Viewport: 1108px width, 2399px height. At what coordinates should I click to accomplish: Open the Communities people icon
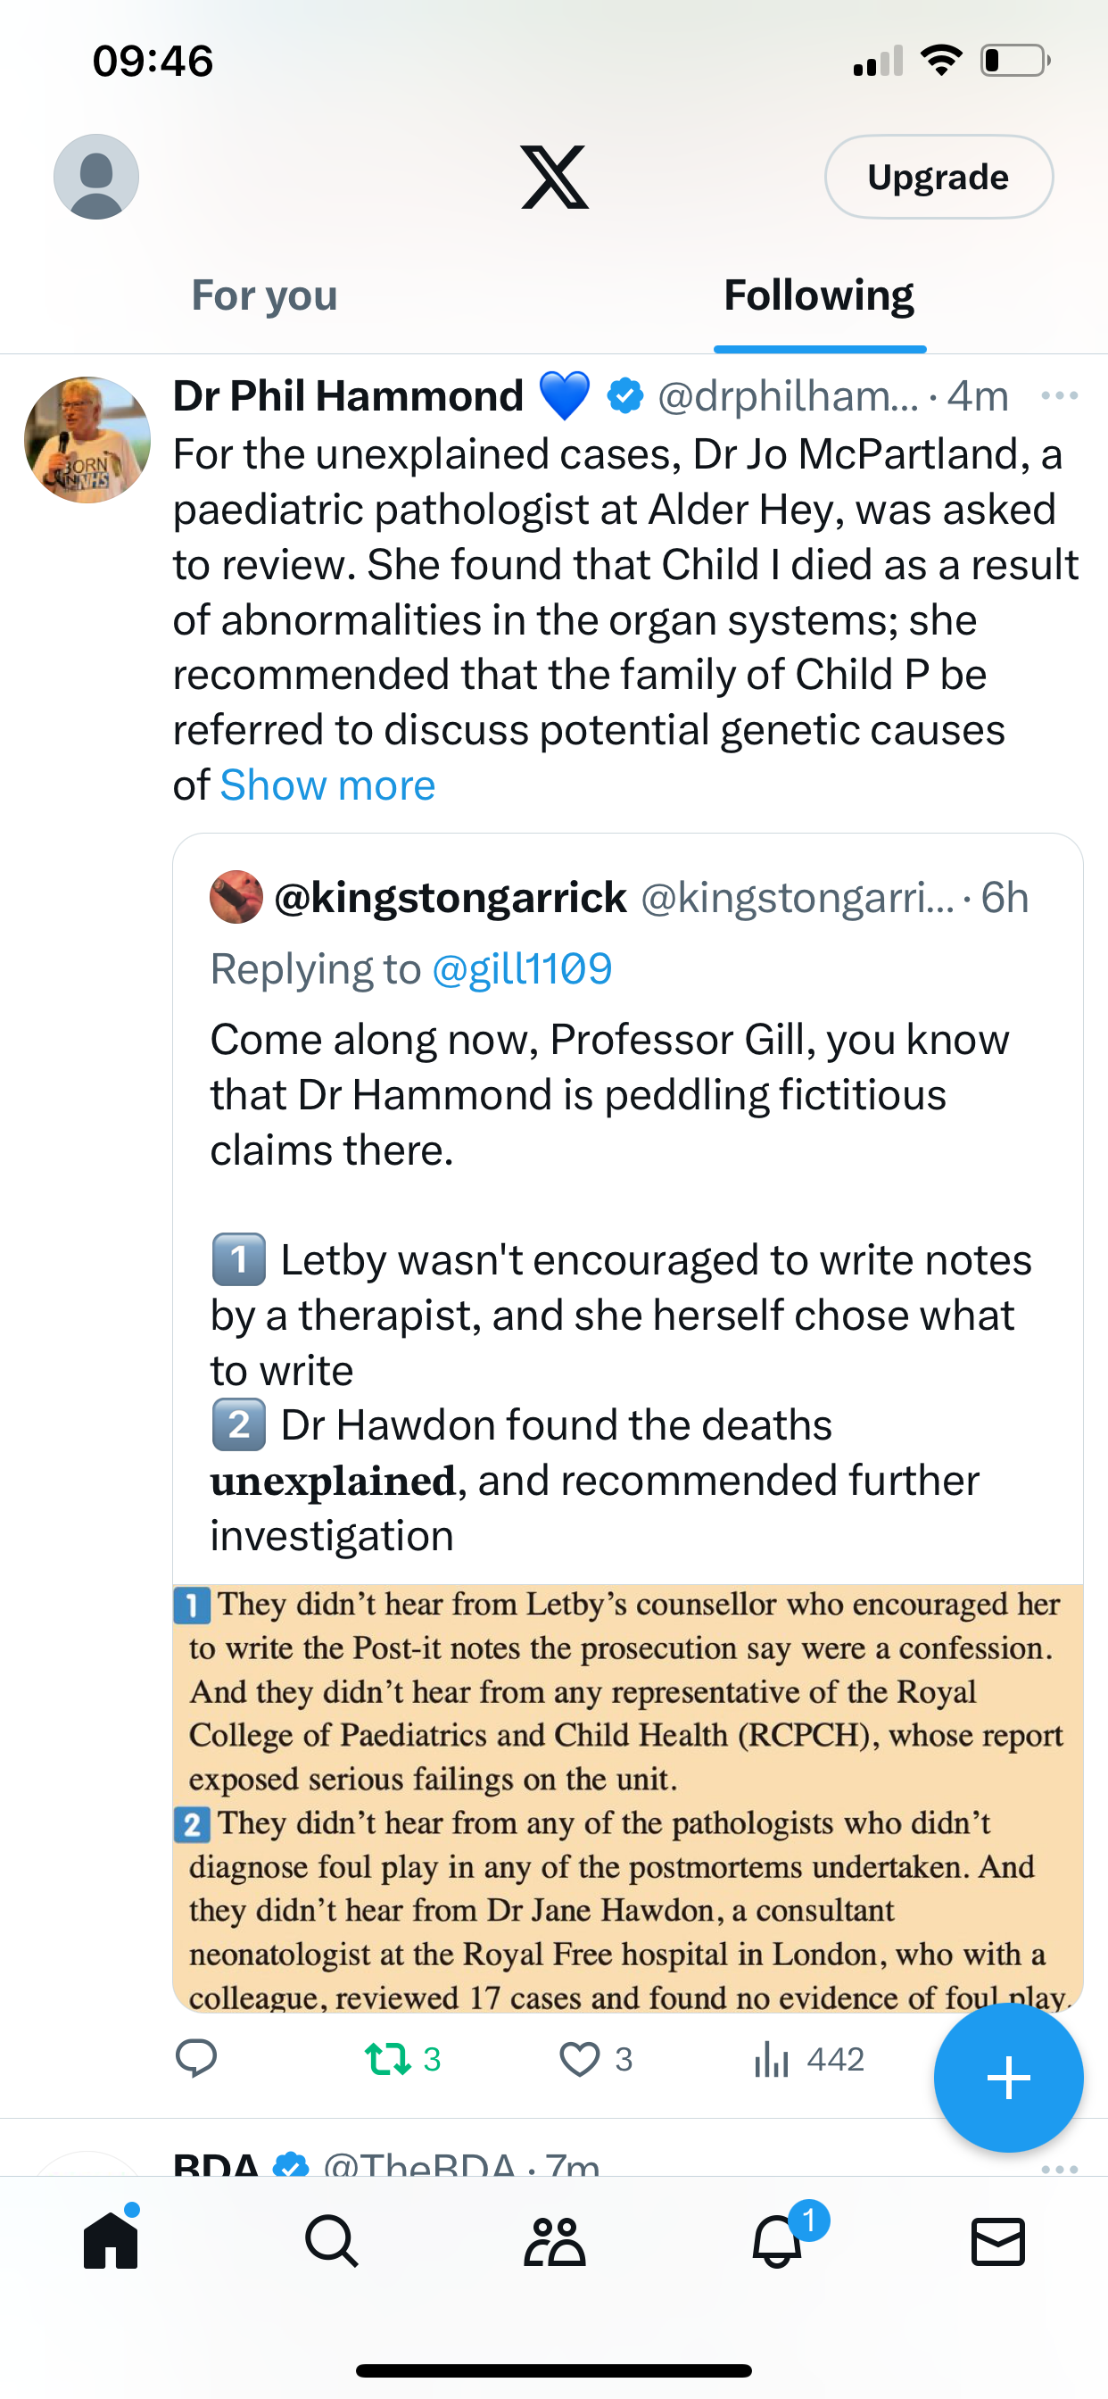pyautogui.click(x=554, y=2241)
